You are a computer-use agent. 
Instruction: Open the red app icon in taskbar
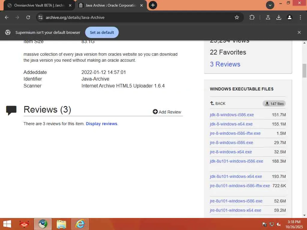tap(24, 224)
